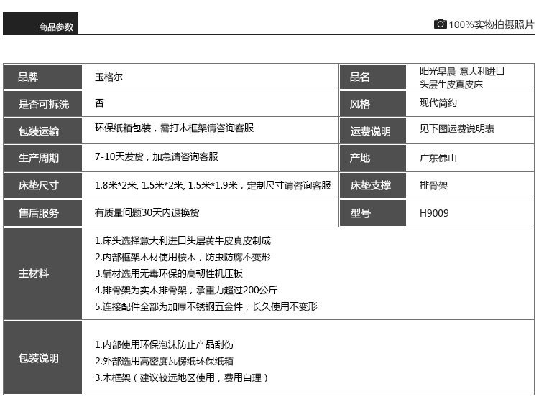Viewport: 539px width, 419px height.
Task: Select product name 阳光早晨-意大利进口
Action: click(461, 71)
